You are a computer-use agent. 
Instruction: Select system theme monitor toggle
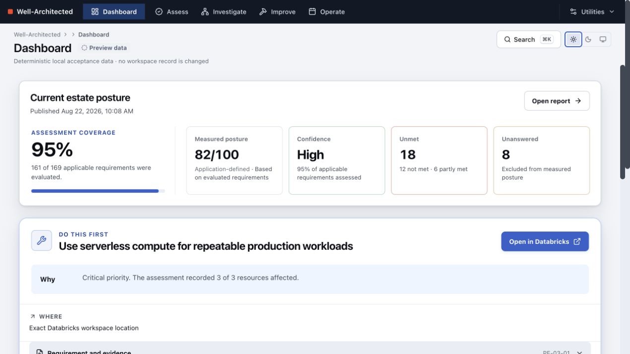tap(603, 40)
